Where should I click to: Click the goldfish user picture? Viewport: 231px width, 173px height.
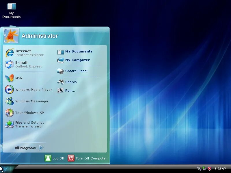tap(11, 36)
